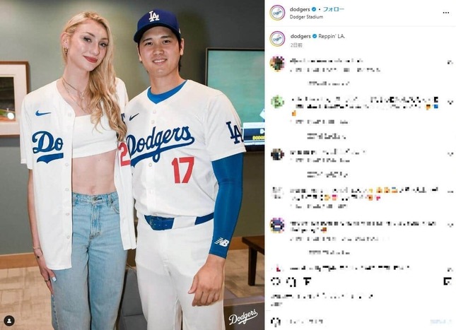Click the フォロー follow link
The height and width of the screenshot is (330, 456).
click(334, 9)
